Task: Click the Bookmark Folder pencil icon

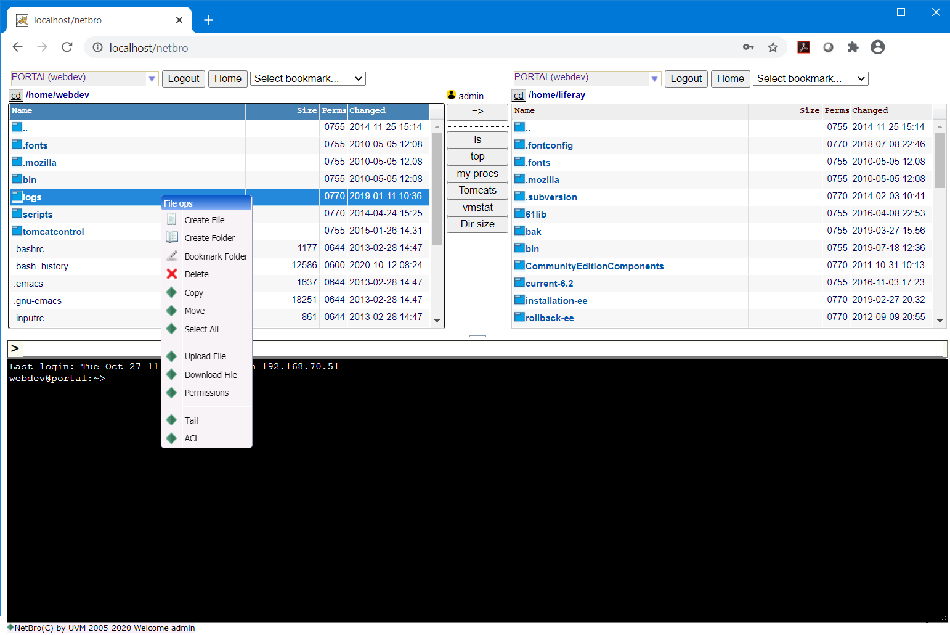Action: (x=172, y=256)
